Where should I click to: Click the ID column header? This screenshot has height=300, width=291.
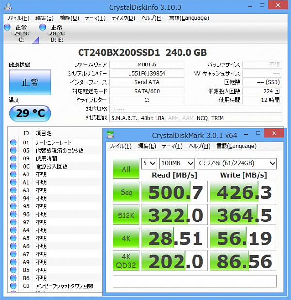click(26, 133)
